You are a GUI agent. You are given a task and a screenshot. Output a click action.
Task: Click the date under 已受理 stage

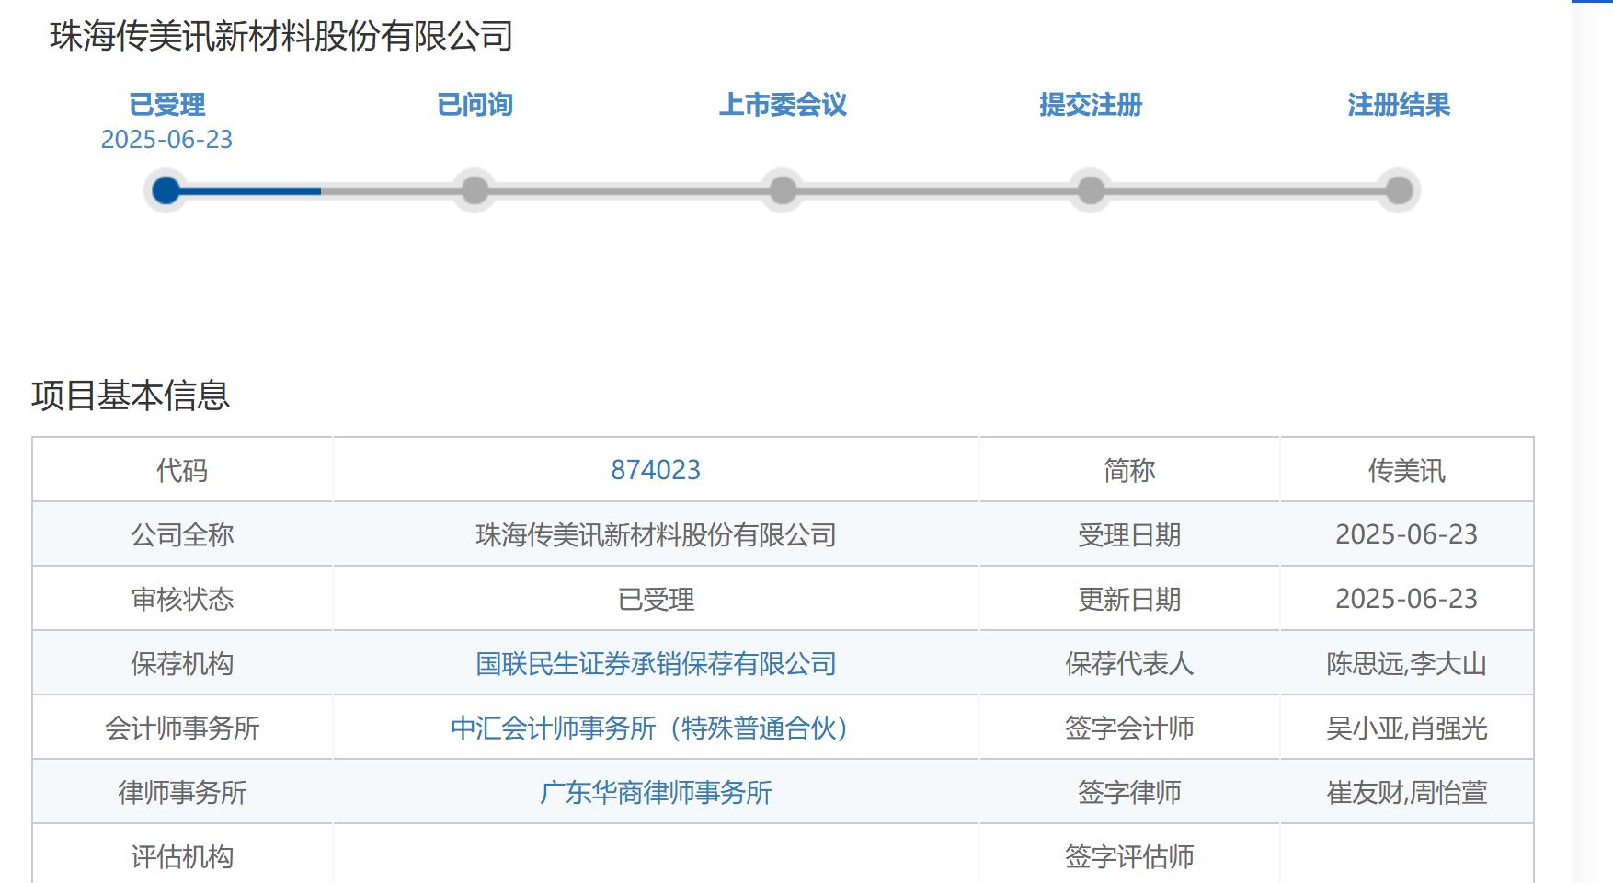[x=166, y=140]
